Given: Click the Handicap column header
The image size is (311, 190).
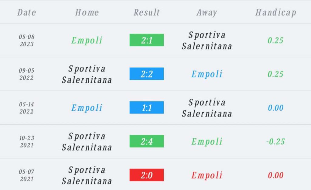Looking at the screenshot, I should click(276, 13).
